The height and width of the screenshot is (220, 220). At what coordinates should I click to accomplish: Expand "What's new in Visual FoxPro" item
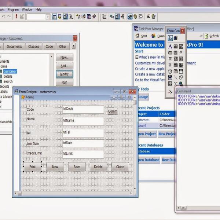click(x=137, y=57)
